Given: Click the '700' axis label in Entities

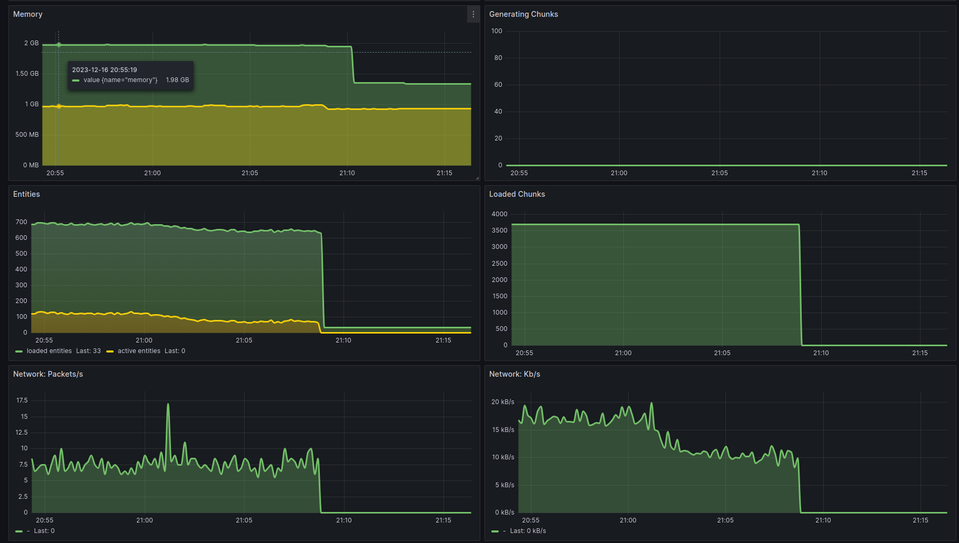Looking at the screenshot, I should [x=22, y=222].
